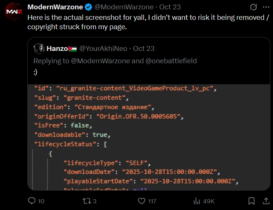Like the ModernWarzone tweet
This screenshot has width=273, height=210.
point(141,201)
